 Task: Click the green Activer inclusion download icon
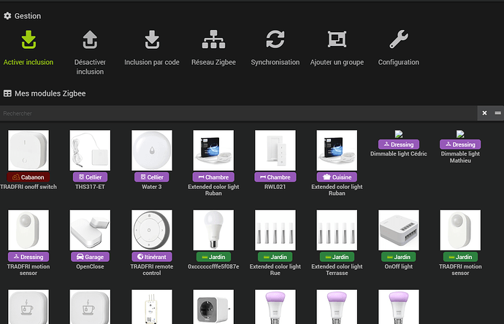tap(28, 39)
